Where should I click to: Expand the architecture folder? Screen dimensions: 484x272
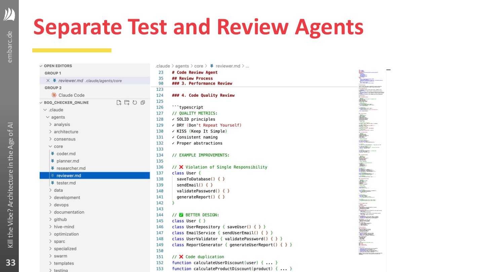click(50, 132)
